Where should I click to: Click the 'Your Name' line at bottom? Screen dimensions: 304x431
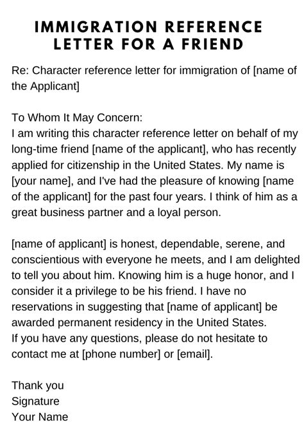40,417
